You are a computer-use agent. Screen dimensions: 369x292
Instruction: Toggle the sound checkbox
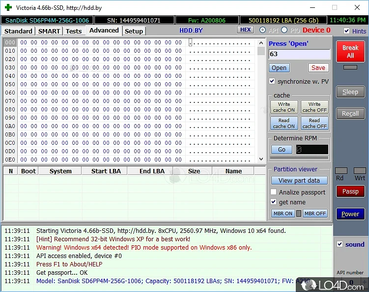(x=340, y=244)
